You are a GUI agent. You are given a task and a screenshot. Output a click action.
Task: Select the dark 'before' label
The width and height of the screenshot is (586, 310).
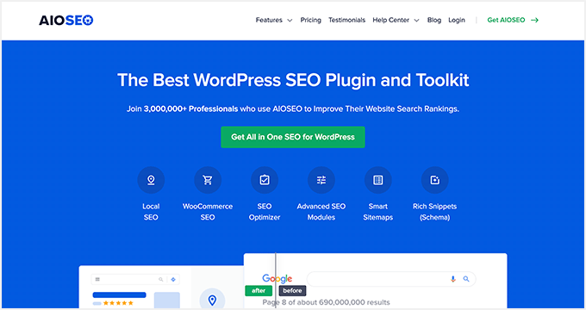tap(293, 290)
